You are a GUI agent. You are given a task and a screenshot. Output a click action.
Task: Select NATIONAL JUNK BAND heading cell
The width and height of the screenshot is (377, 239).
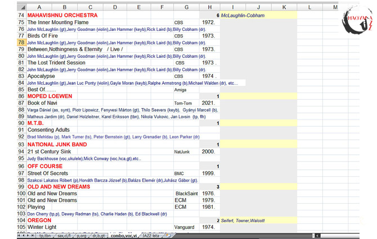(57, 144)
